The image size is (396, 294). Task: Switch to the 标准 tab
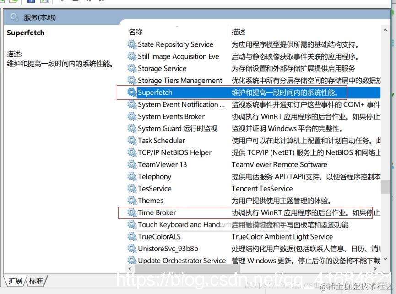pos(36,281)
